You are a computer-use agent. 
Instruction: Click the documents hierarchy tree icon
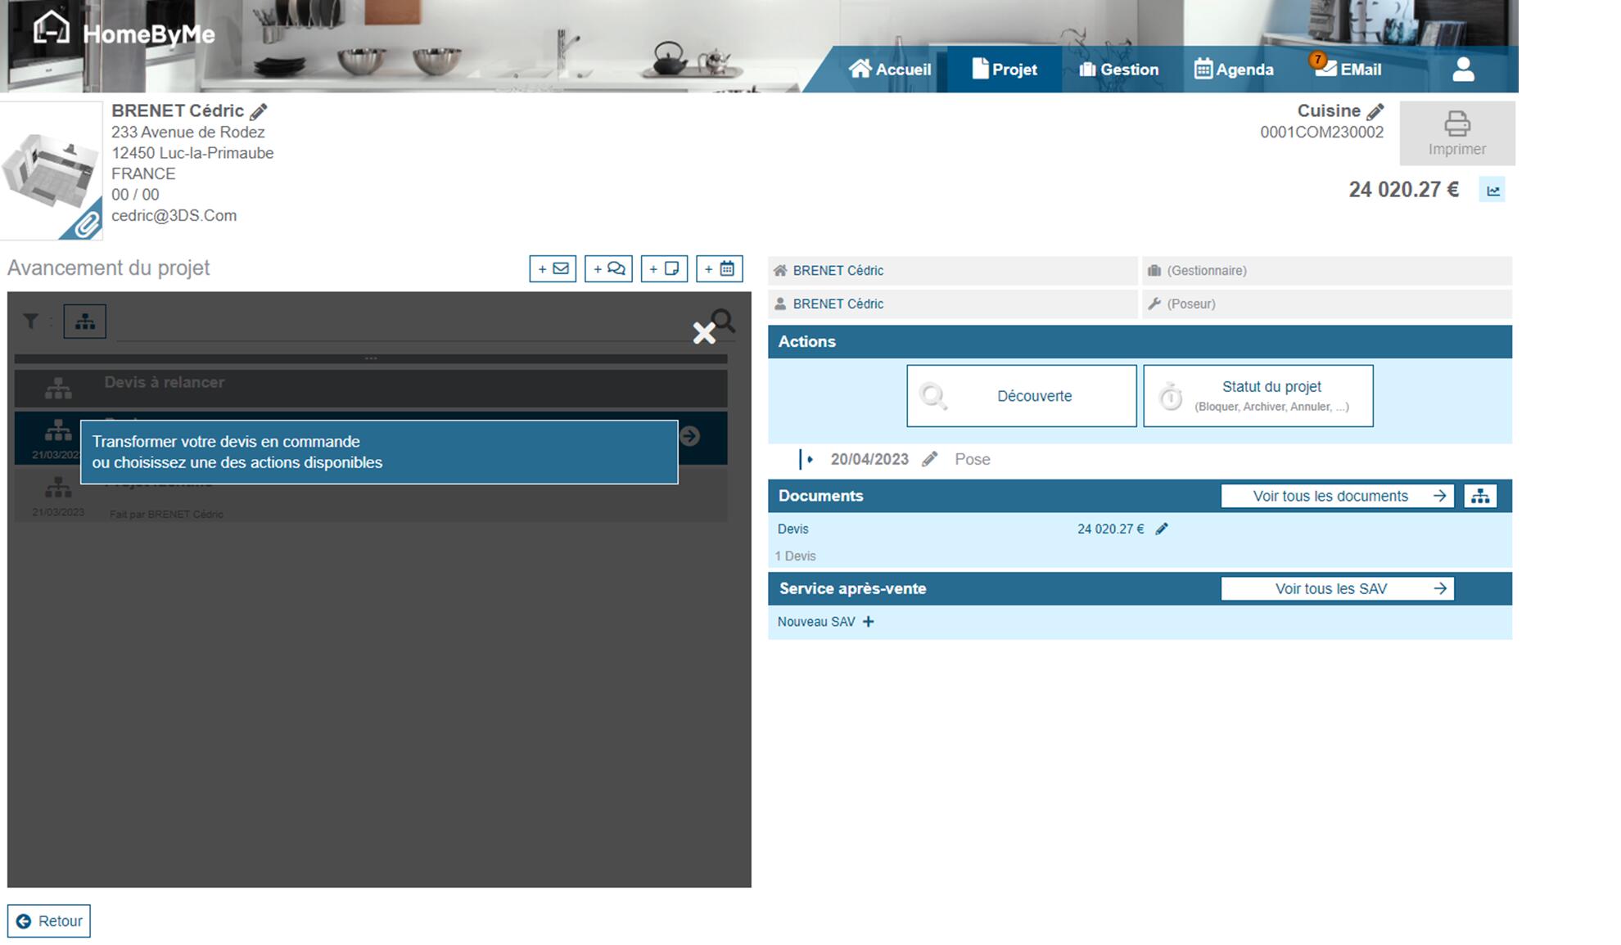click(x=1480, y=496)
